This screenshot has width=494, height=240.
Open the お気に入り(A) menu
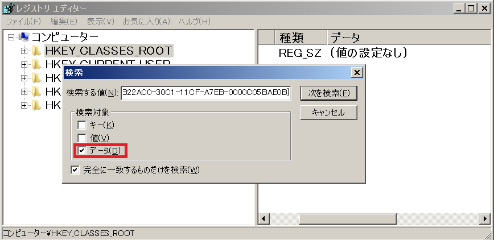pos(146,22)
